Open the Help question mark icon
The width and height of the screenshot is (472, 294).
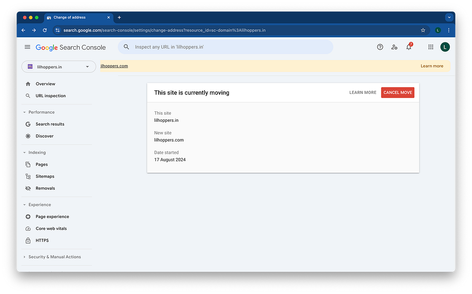(380, 47)
